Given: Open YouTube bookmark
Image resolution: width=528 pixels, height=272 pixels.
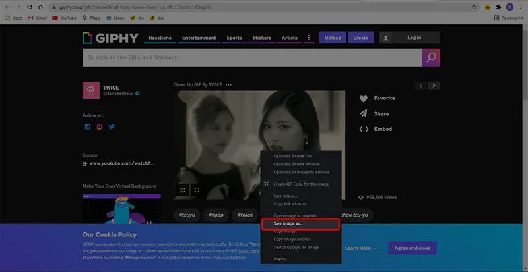Looking at the screenshot, I should pyautogui.click(x=64, y=18).
